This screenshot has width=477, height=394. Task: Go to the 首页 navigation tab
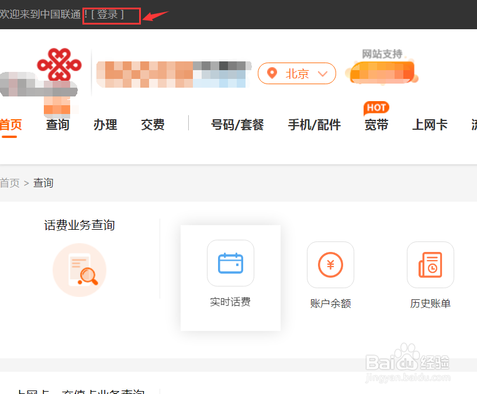point(9,125)
